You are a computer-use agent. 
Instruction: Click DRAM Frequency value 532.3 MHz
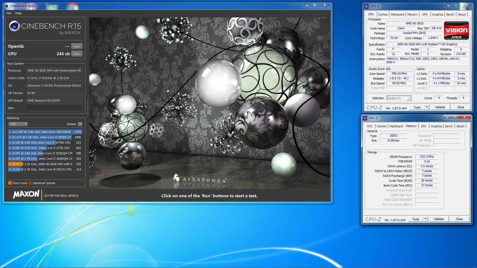click(x=427, y=157)
